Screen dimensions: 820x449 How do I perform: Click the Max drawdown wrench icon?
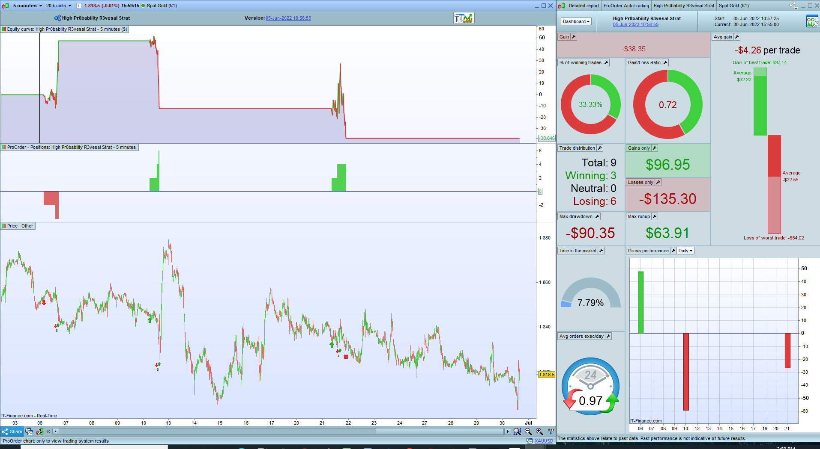597,216
